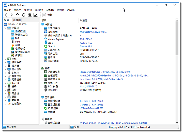
Task: Refresh the page with the circular arrow icon
Action: pos(24,15)
